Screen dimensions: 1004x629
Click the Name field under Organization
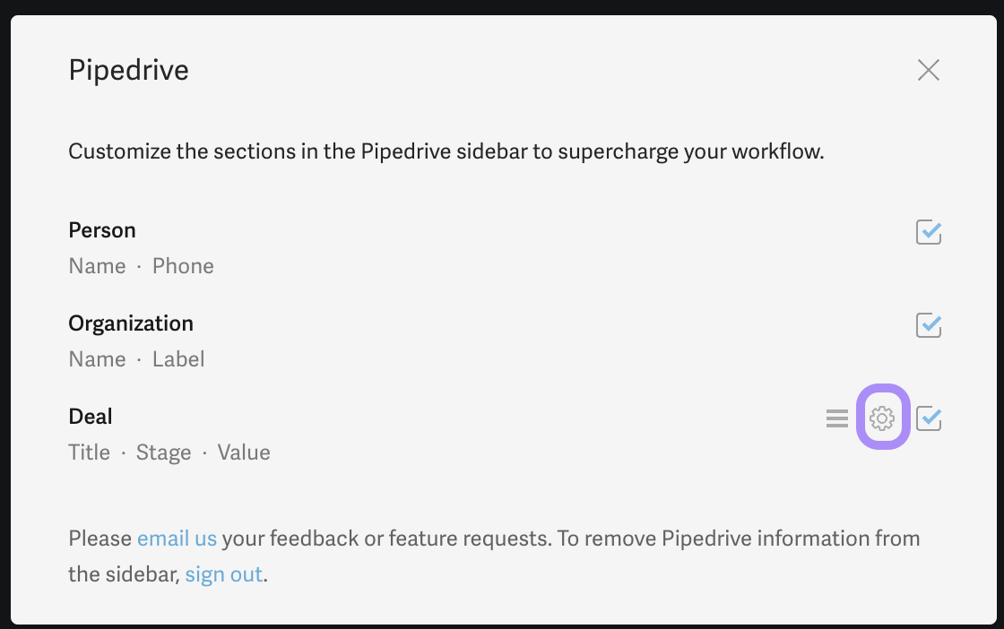97,359
